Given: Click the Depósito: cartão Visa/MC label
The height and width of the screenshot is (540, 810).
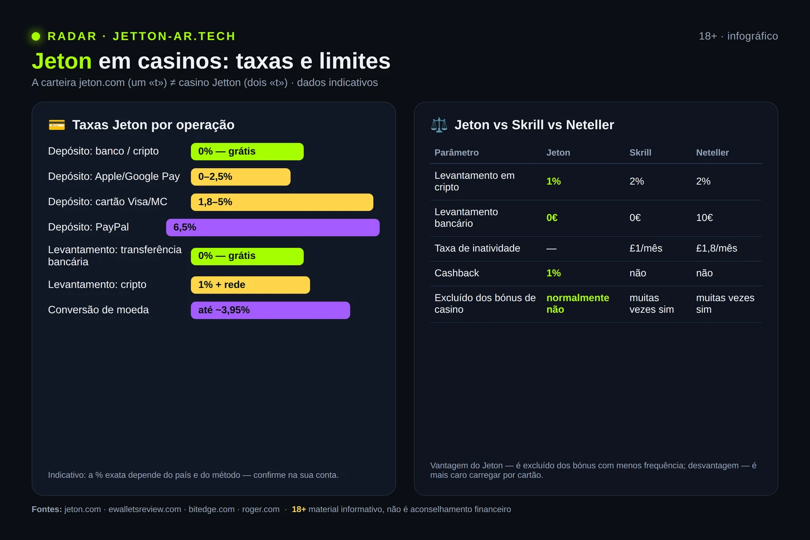Looking at the screenshot, I should click(108, 202).
